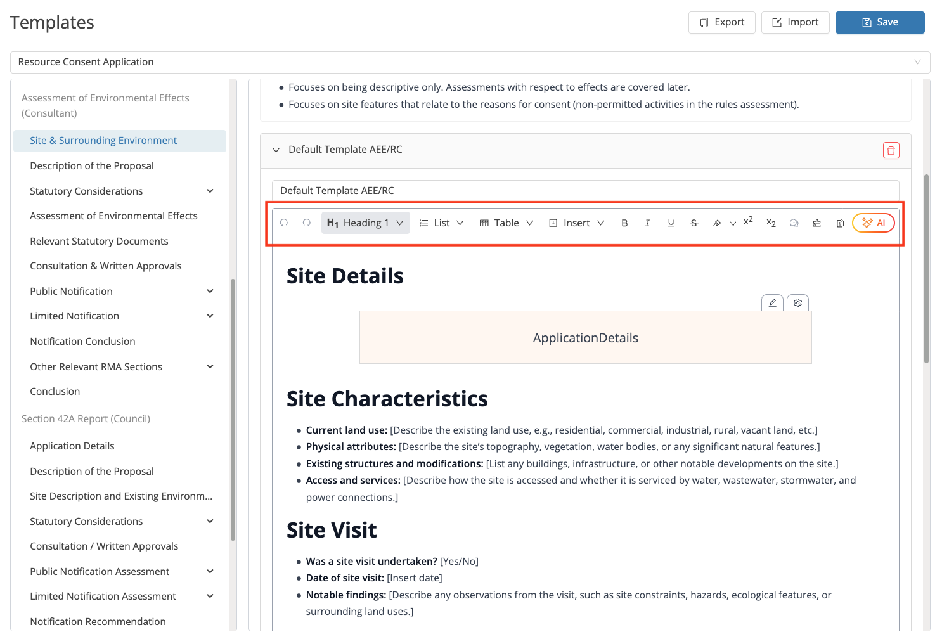
Task: Open Description of the Proposal under Section 42A Report
Action: click(92, 472)
